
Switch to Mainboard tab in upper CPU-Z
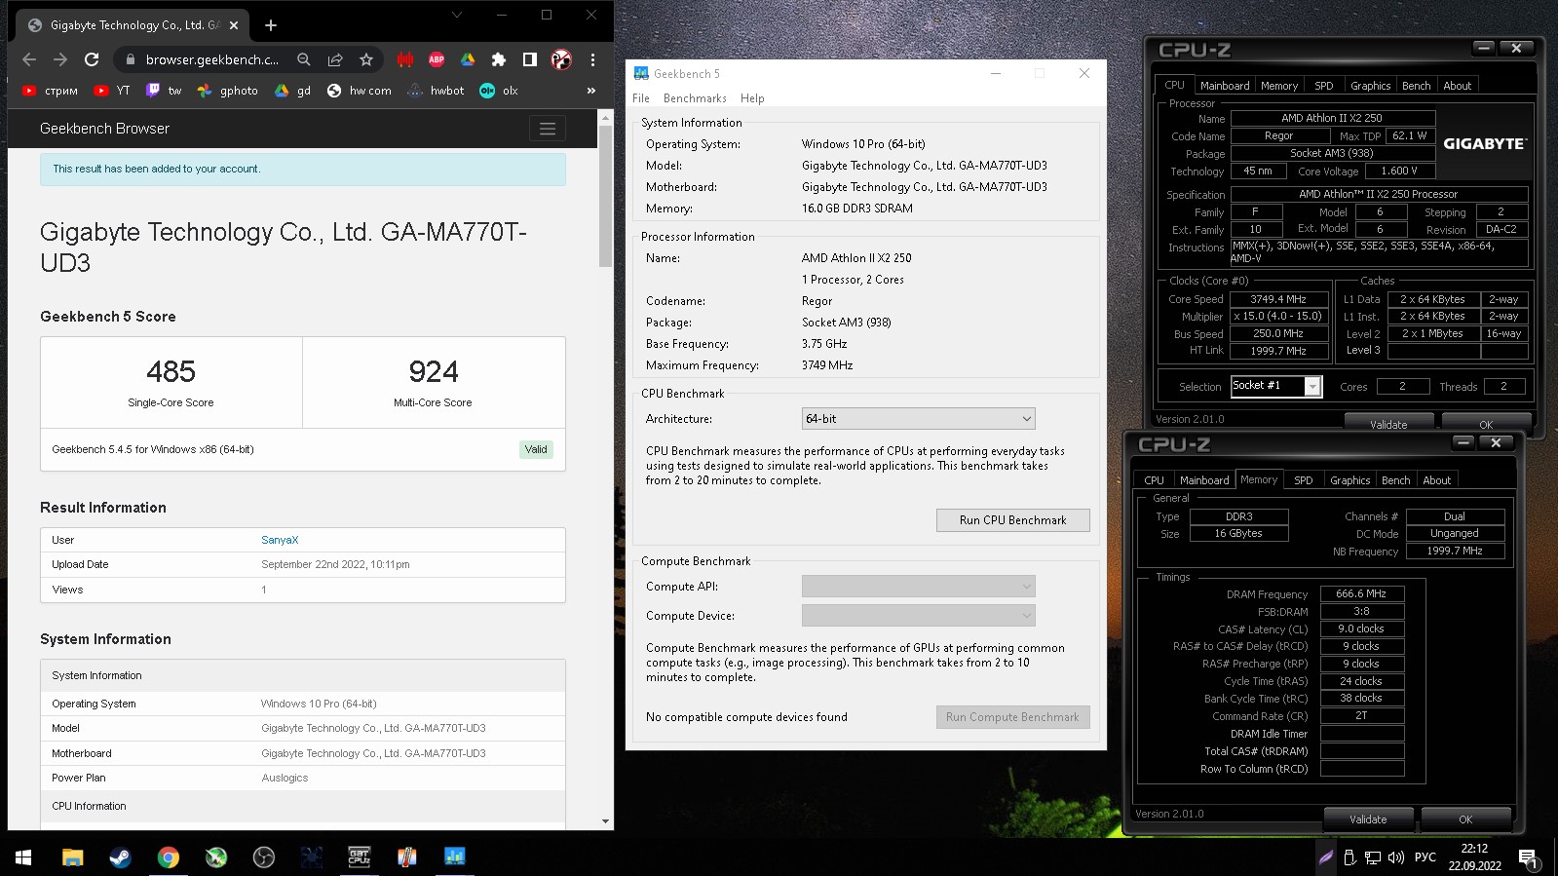pyautogui.click(x=1225, y=86)
